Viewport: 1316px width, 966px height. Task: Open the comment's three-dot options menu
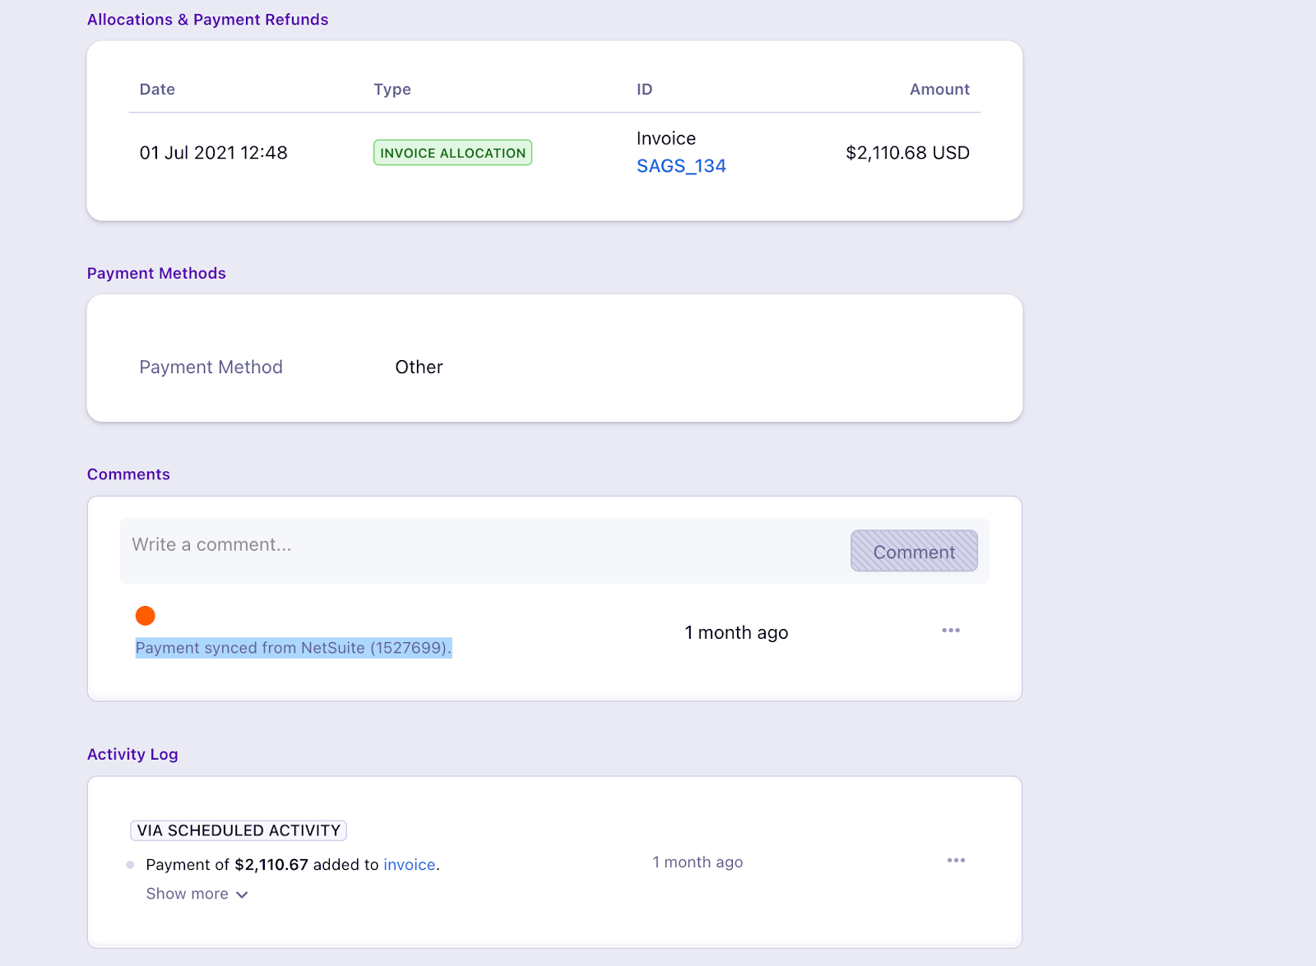point(951,631)
